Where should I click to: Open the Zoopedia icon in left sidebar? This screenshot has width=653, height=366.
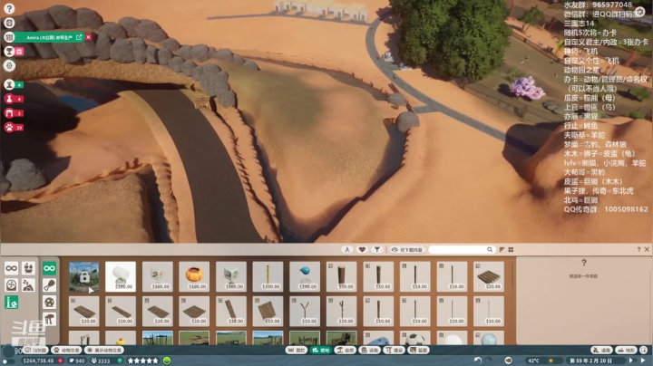coord(9,23)
